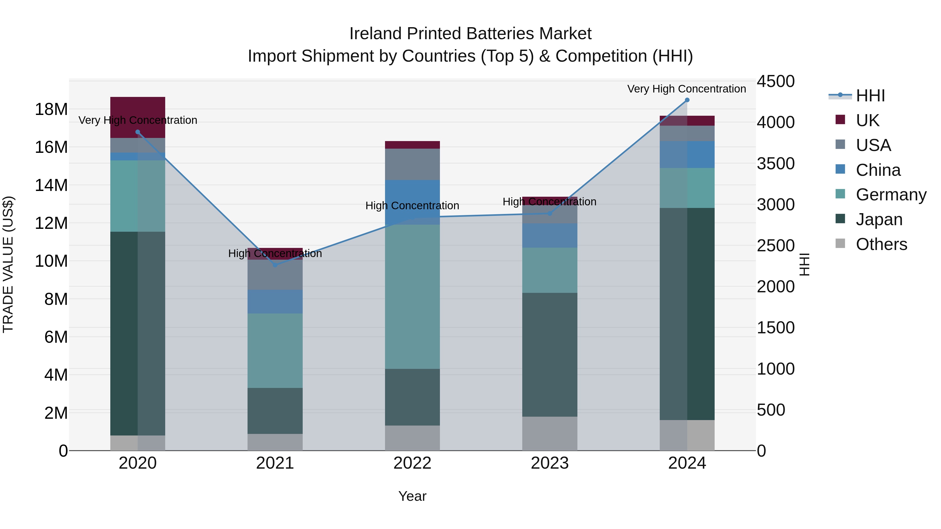Click the 500 right axis tick label
Viewport: 941px width, 529px height.
(x=771, y=410)
